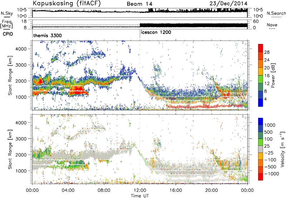286x198 pixels.
Task: Click the red high-power patch near 05:00
Action: [x=77, y=90]
